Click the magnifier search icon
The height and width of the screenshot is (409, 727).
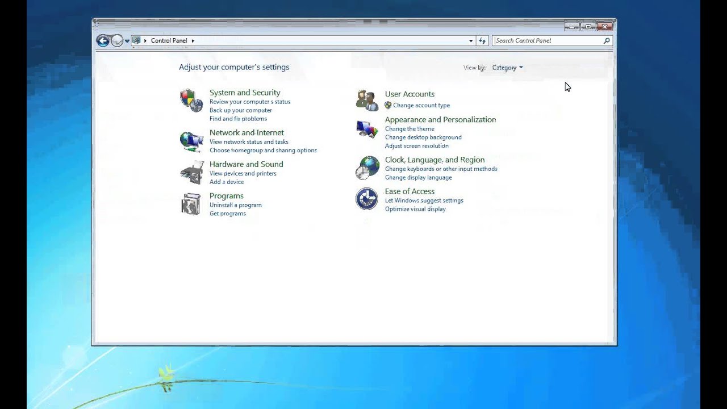[x=607, y=40]
